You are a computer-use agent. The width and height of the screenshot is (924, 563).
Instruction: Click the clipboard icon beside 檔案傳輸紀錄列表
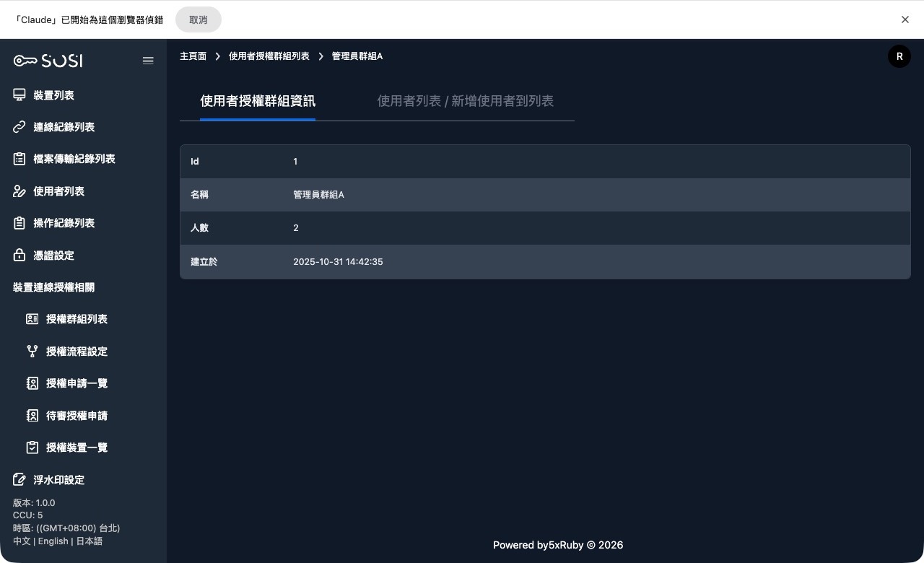pyautogui.click(x=19, y=159)
